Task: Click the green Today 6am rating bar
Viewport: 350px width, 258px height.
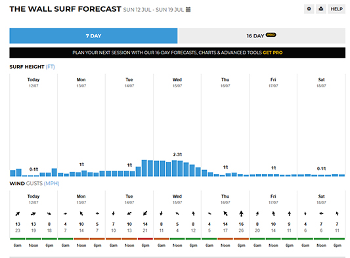Action: (18, 239)
